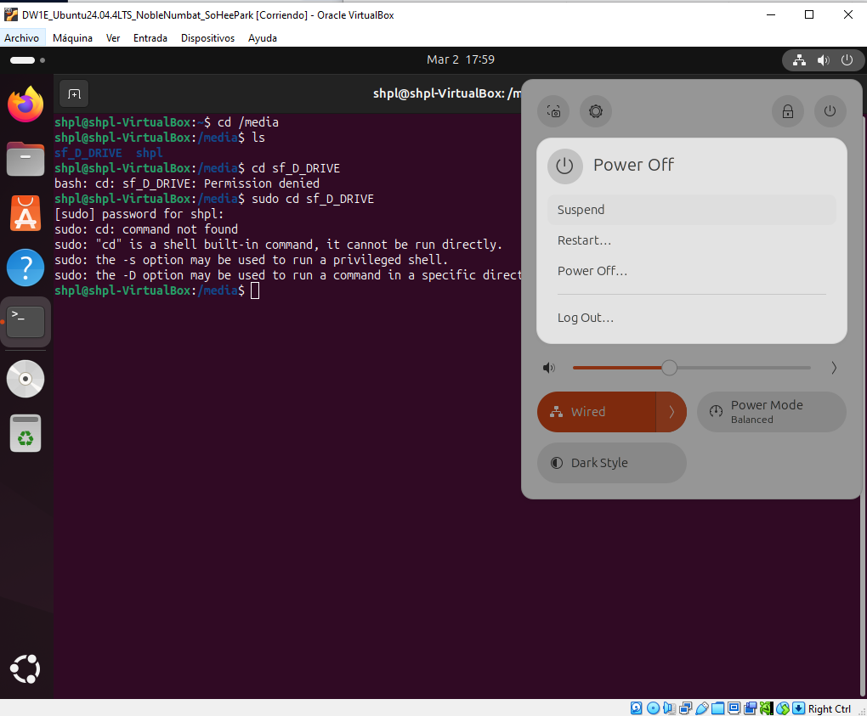The height and width of the screenshot is (716, 867).
Task: Click the 'Permission denied' error line
Action: point(187,183)
